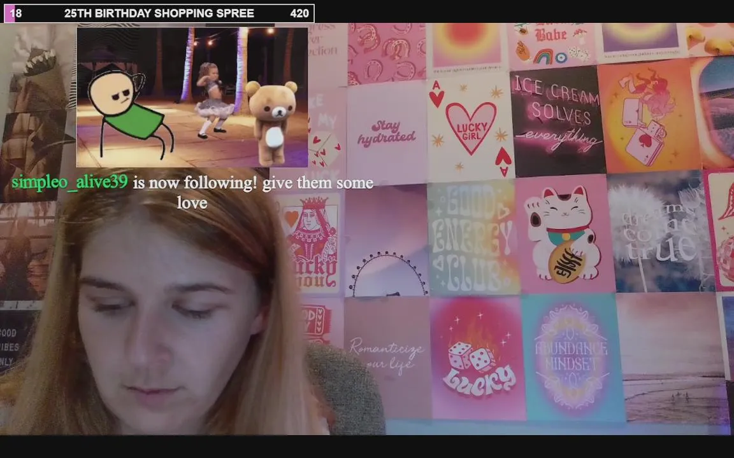Click the Ferris wheel poster
The height and width of the screenshot is (458, 734).
point(387,241)
